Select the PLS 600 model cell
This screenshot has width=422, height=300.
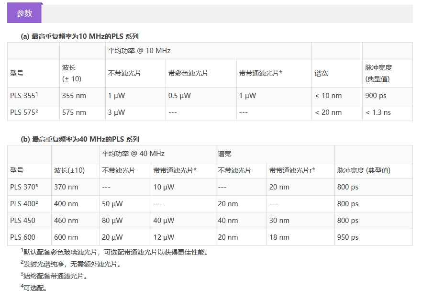(x=22, y=237)
